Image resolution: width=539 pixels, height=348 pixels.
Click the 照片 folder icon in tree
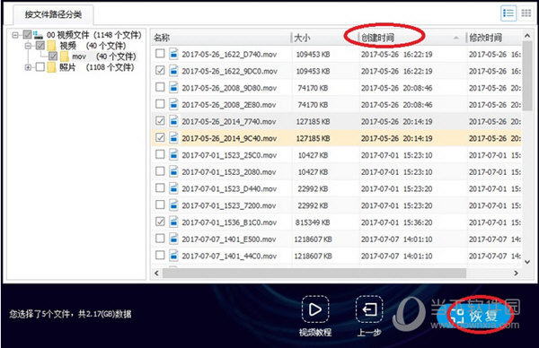point(51,67)
